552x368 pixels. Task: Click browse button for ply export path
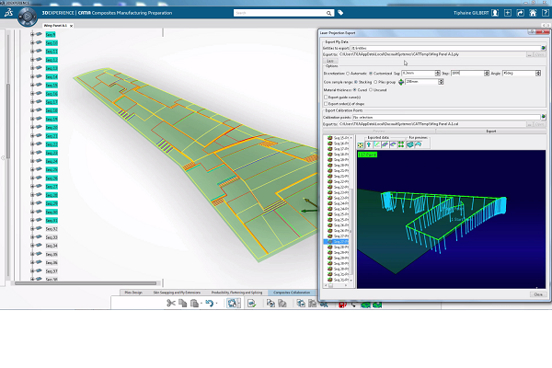pyautogui.click(x=530, y=54)
